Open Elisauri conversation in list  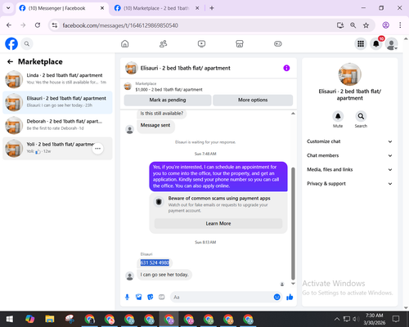(x=57, y=102)
